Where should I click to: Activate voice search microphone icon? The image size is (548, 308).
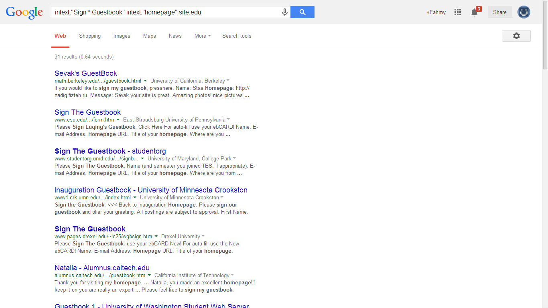tap(285, 12)
